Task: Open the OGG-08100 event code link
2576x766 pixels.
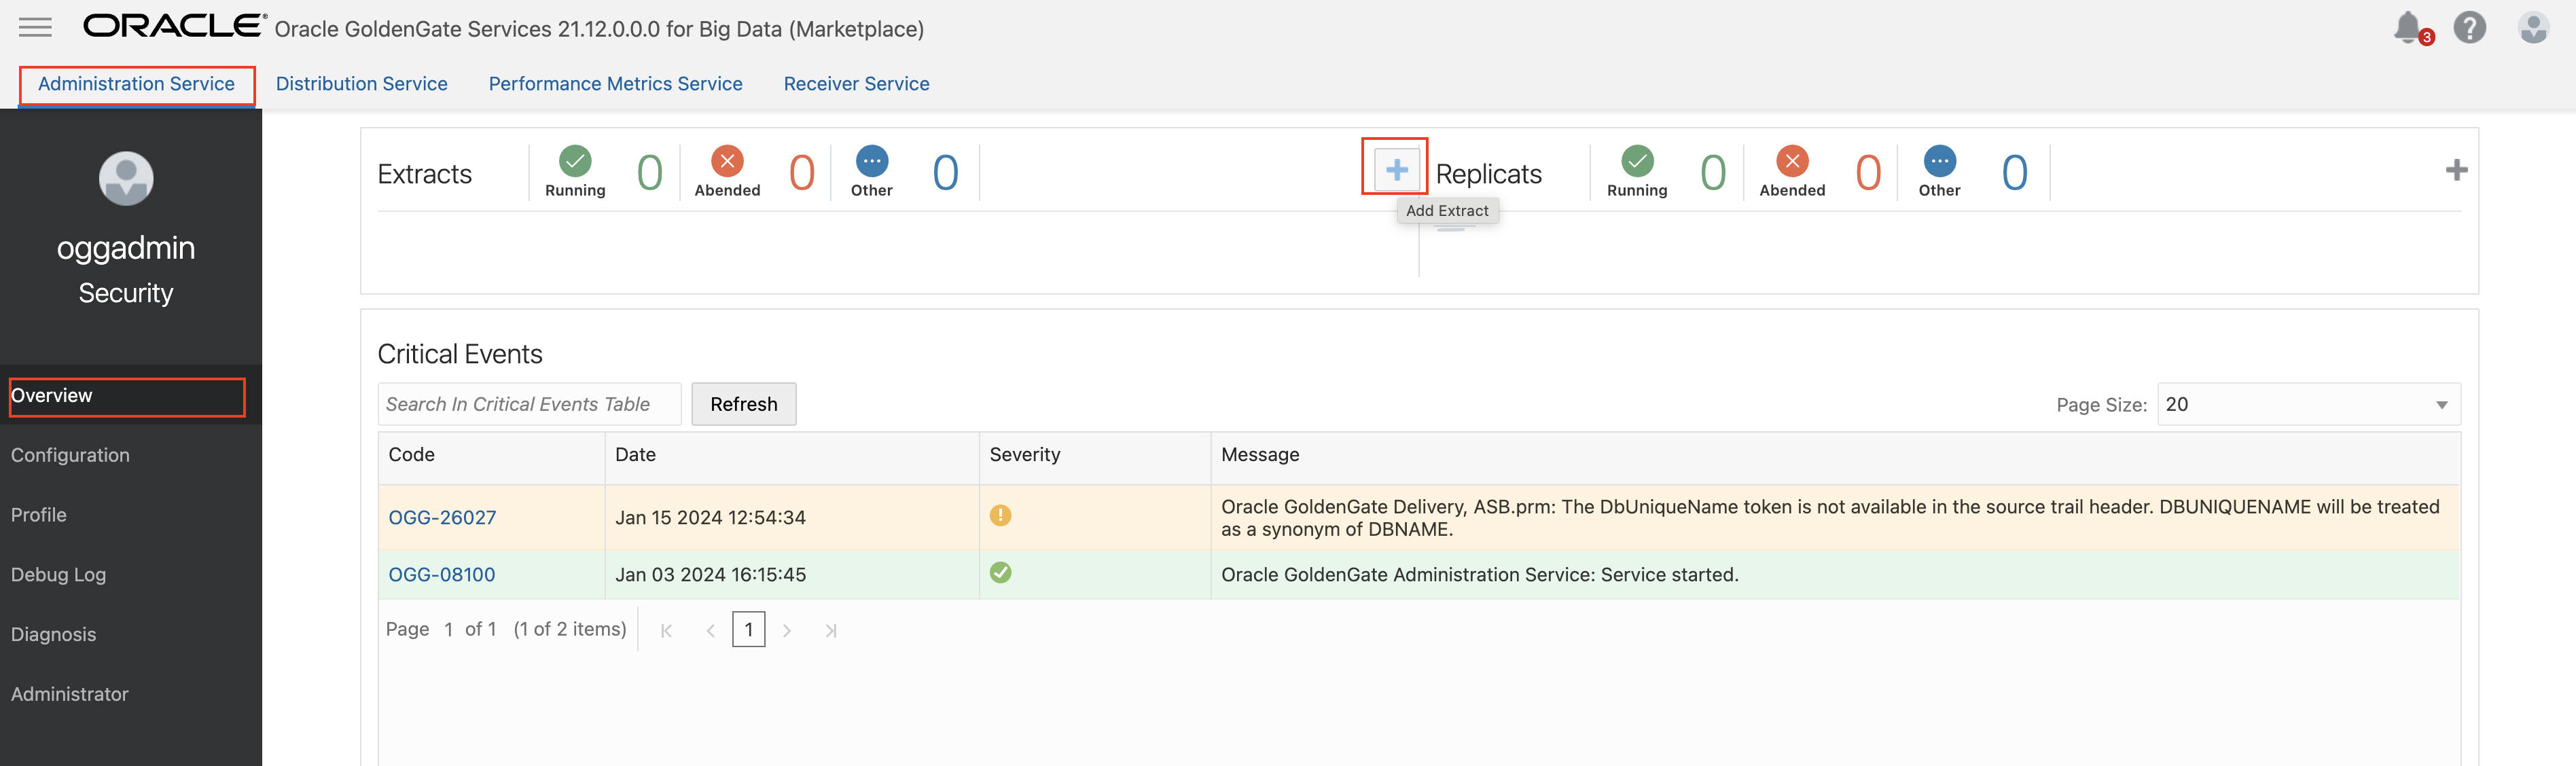Action: click(x=442, y=574)
